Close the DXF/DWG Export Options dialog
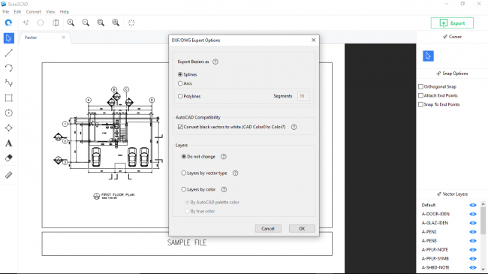Viewport: 488px width, 274px height. pos(313,41)
